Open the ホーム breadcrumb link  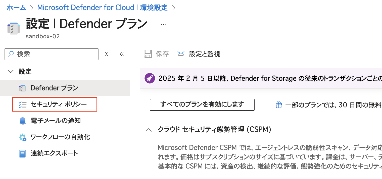(16, 8)
